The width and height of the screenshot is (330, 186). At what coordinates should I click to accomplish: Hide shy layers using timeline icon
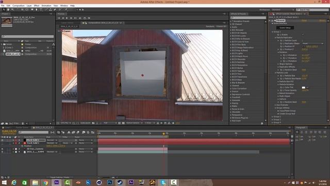(x=69, y=132)
